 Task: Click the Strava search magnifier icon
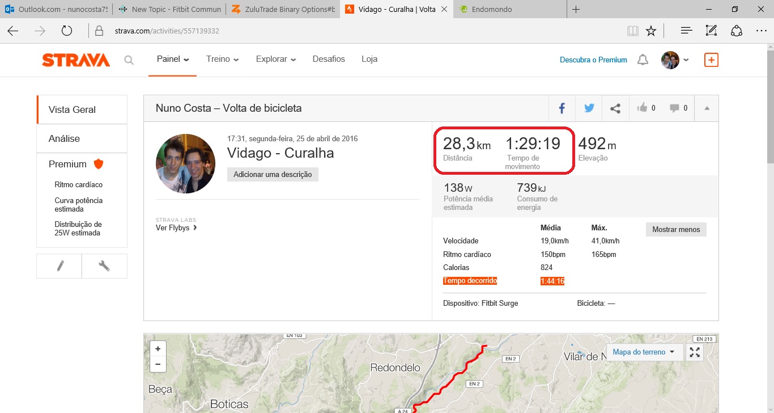(x=129, y=60)
